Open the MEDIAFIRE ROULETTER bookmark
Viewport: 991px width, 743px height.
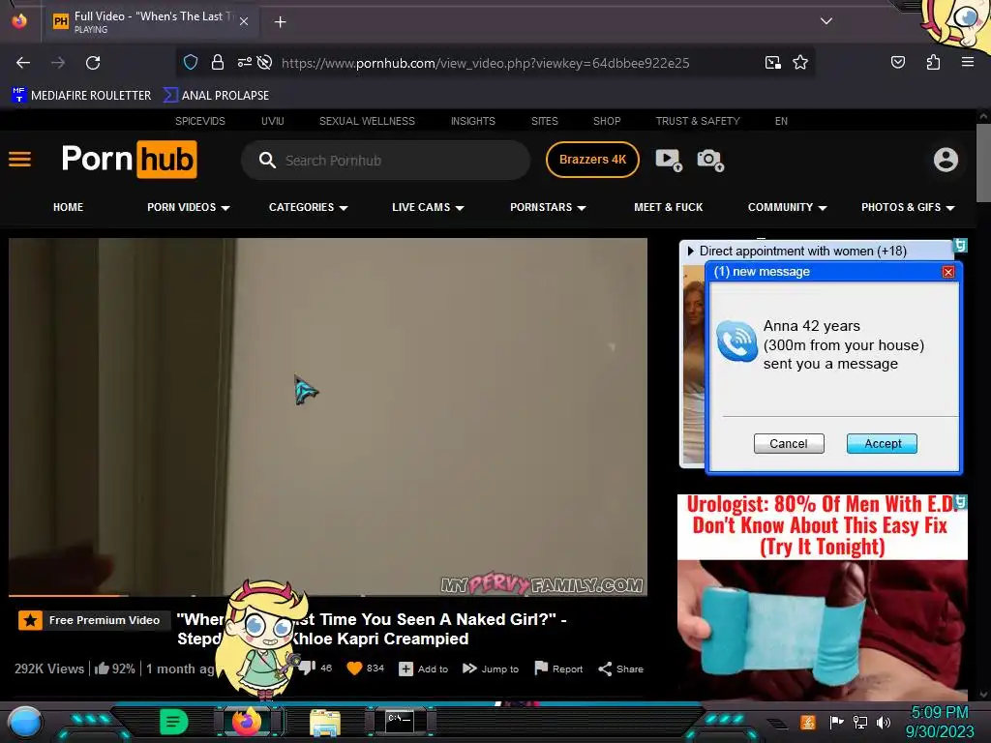(81, 96)
